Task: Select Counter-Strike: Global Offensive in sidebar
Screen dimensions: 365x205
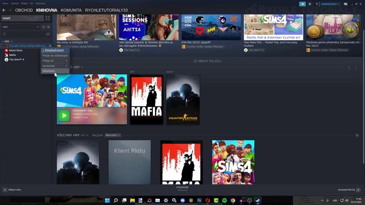Action: [x=27, y=46]
